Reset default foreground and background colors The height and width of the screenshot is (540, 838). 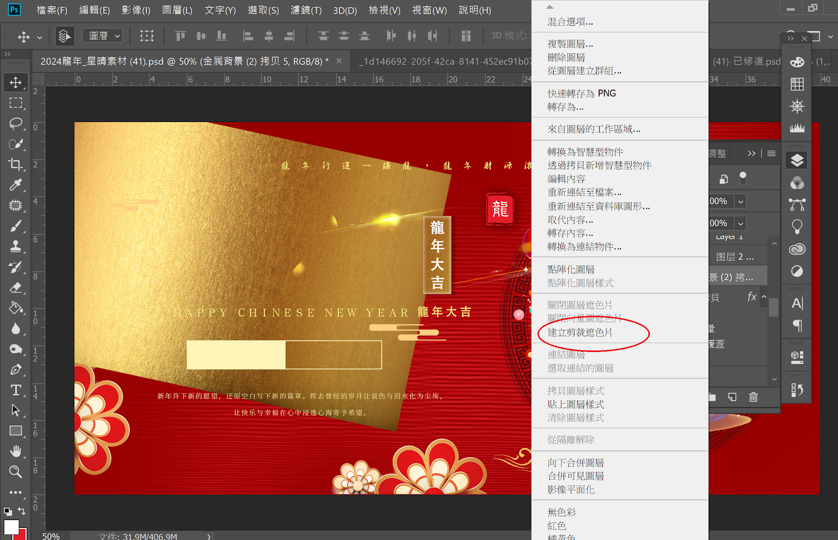click(8, 511)
